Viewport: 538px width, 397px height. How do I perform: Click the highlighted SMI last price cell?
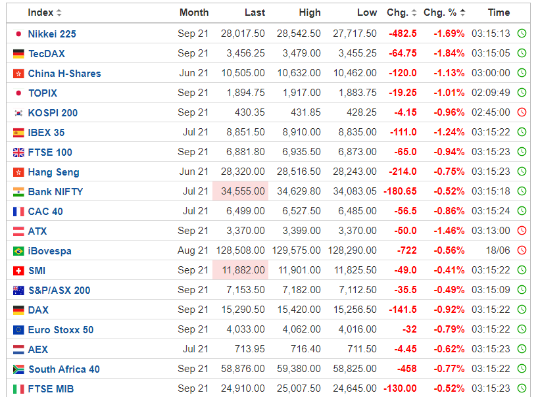click(x=240, y=270)
